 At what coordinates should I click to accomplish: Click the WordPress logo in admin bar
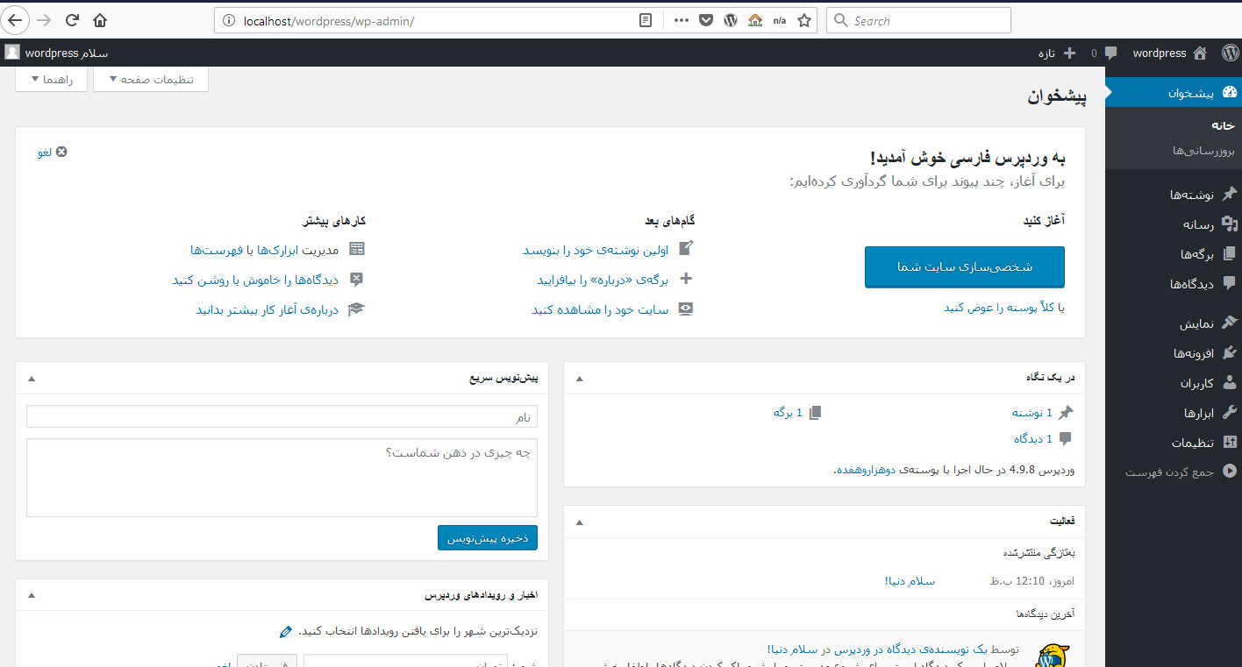point(1229,53)
